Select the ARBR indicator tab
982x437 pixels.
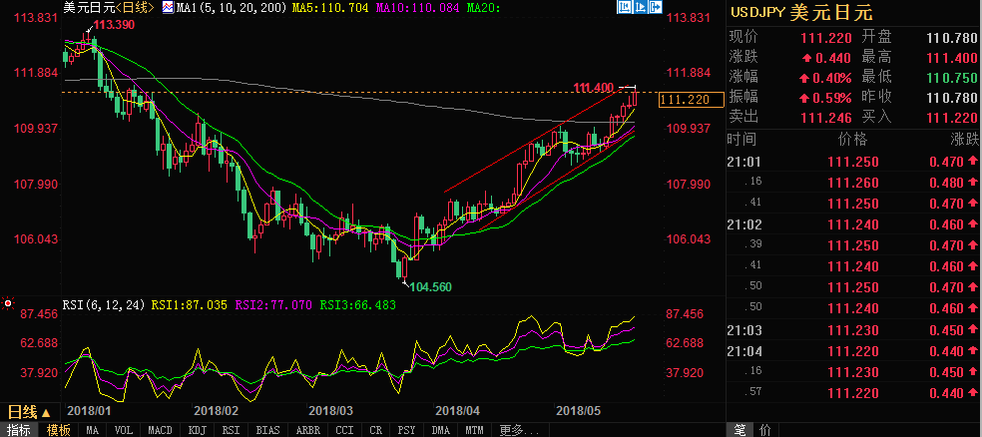[307, 430]
